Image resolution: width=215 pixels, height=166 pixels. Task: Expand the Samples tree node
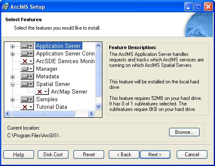(x=12, y=100)
